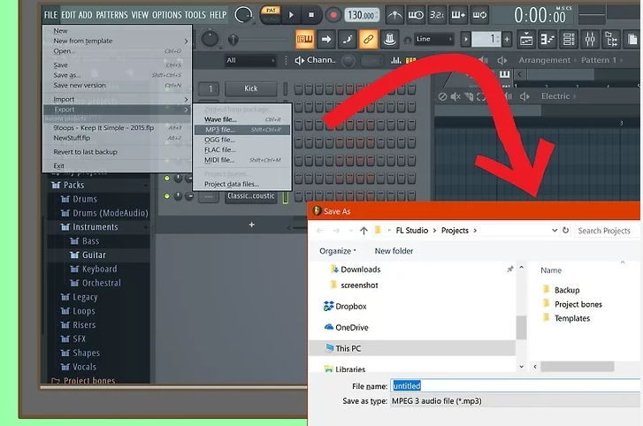Click the red Record button
The image size is (643, 426).
[333, 16]
